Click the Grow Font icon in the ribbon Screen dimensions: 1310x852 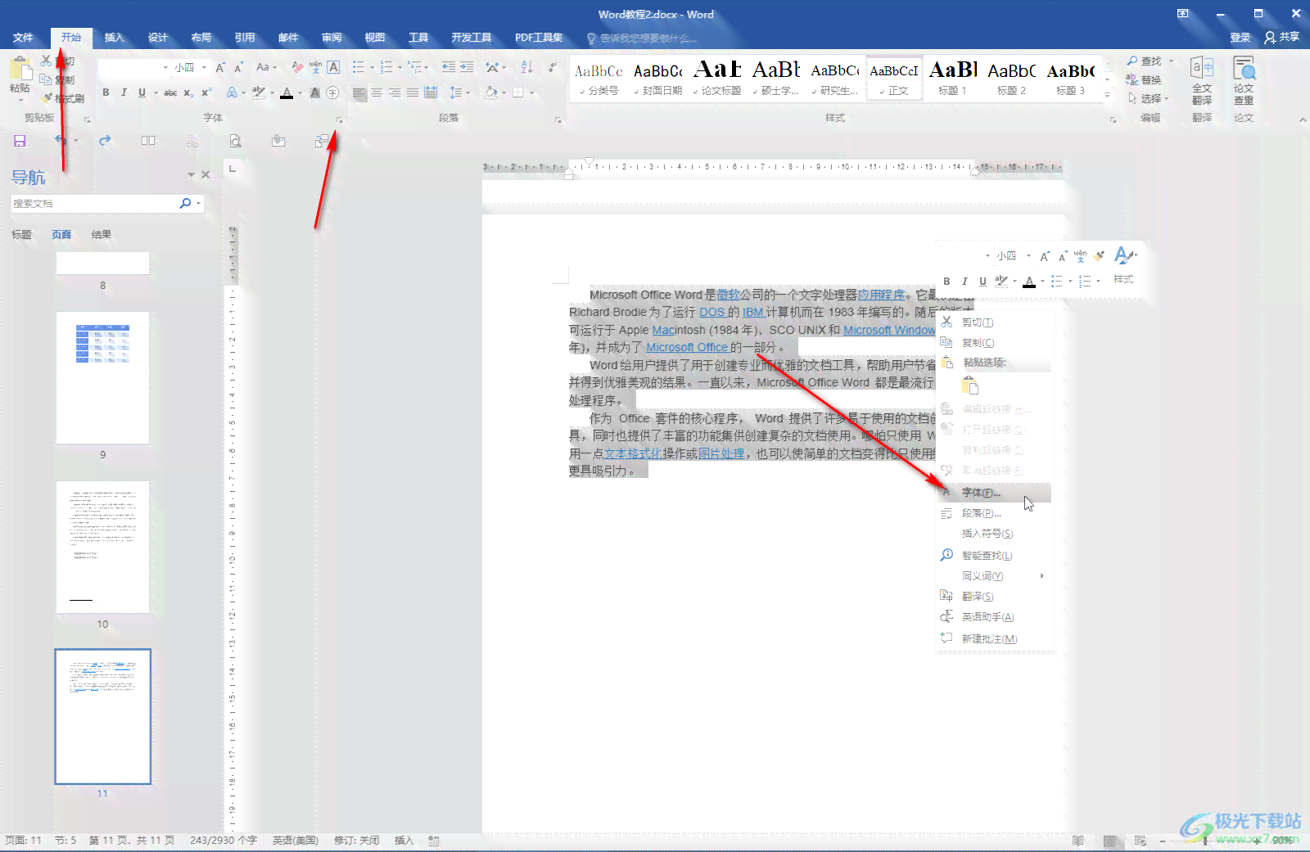(x=220, y=68)
